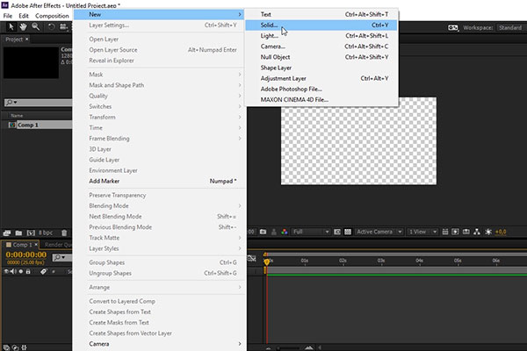
Task: Select the Selection arrow tool
Action: tap(11, 27)
